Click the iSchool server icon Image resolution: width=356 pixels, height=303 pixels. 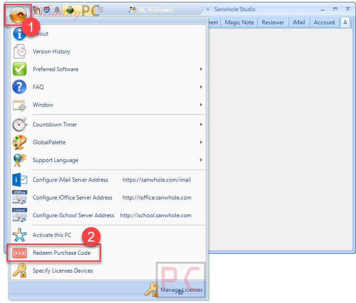point(20,215)
